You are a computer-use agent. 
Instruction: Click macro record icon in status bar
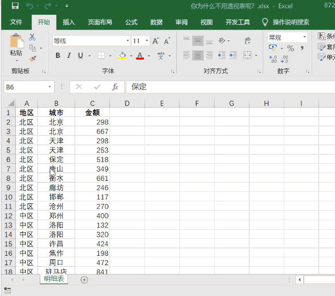click(7, 290)
